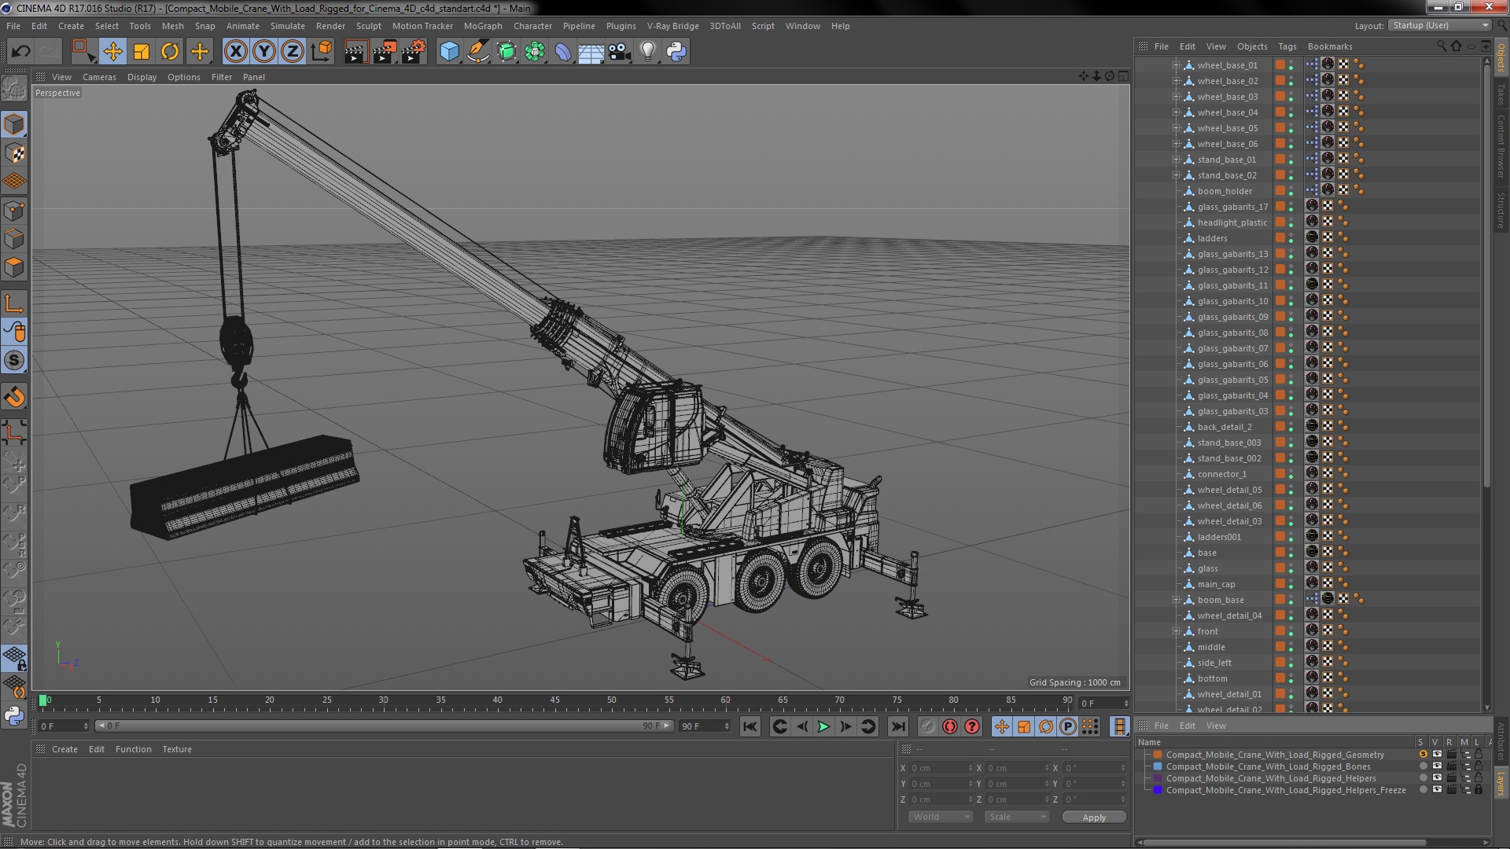Play the animation forward
This screenshot has height=849, width=1510.
823,726
